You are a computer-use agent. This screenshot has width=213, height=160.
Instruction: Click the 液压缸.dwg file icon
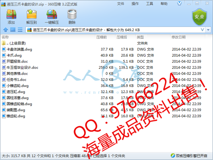click(4, 92)
